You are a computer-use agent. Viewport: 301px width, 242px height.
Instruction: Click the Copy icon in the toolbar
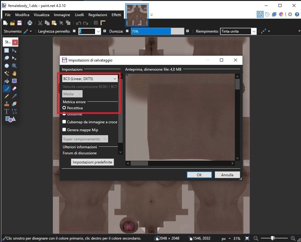click(47, 23)
